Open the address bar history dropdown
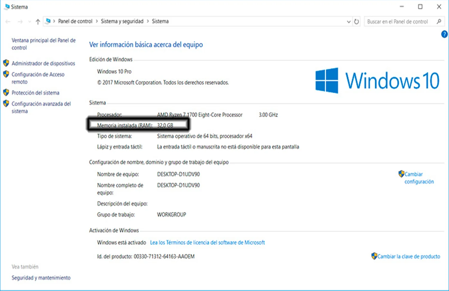The image size is (449, 291). [x=348, y=22]
